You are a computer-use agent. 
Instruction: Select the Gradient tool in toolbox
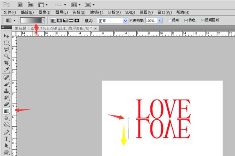click(7, 111)
